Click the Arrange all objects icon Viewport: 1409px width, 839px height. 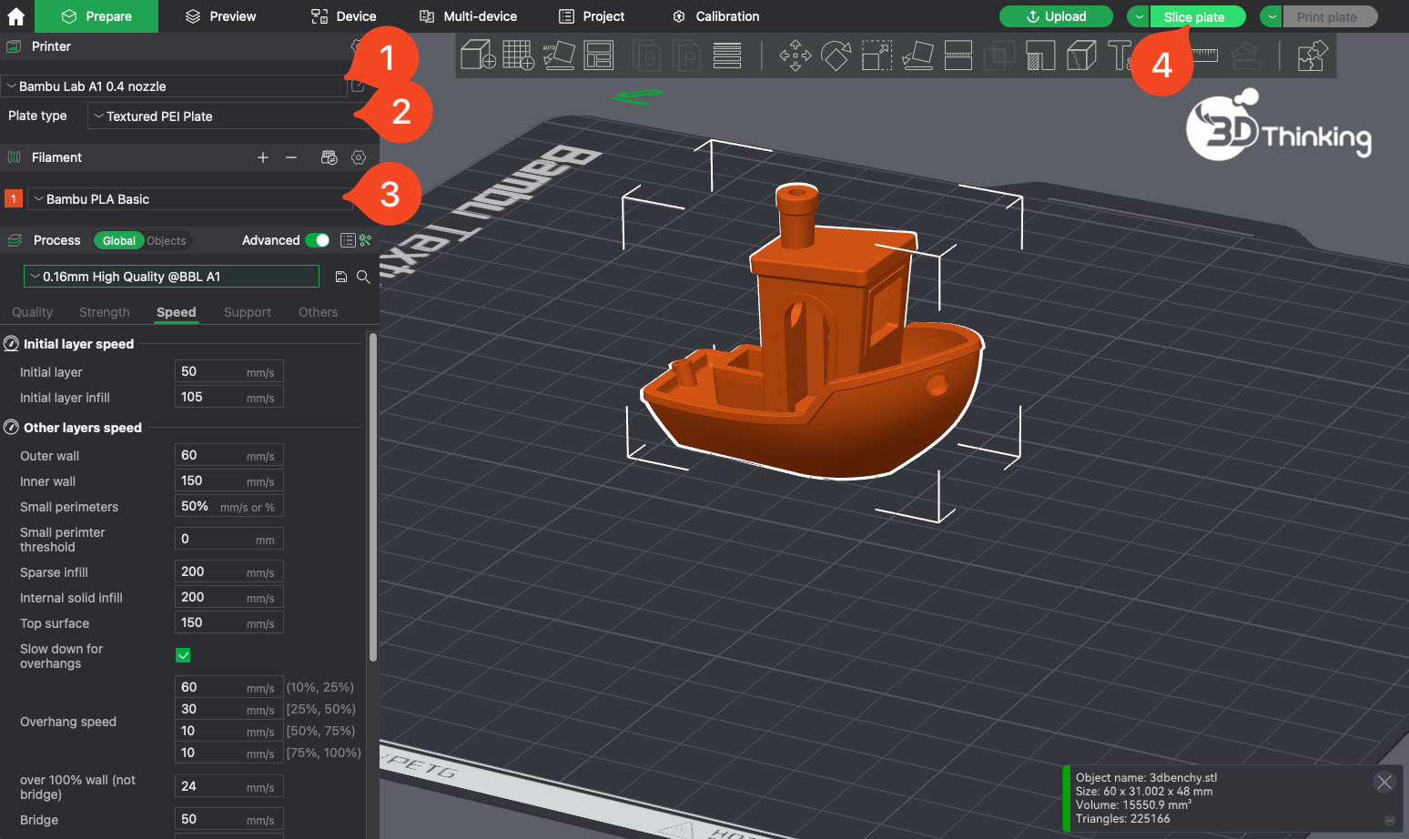pos(598,56)
